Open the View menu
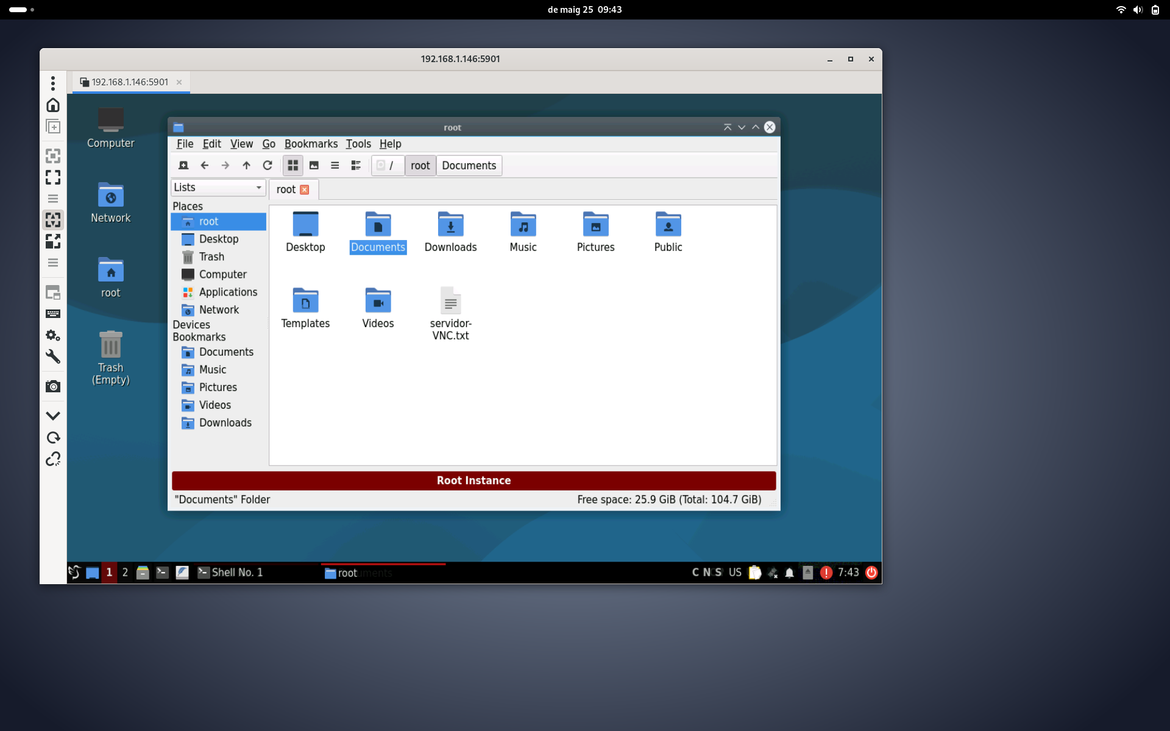The width and height of the screenshot is (1170, 731). 241,144
